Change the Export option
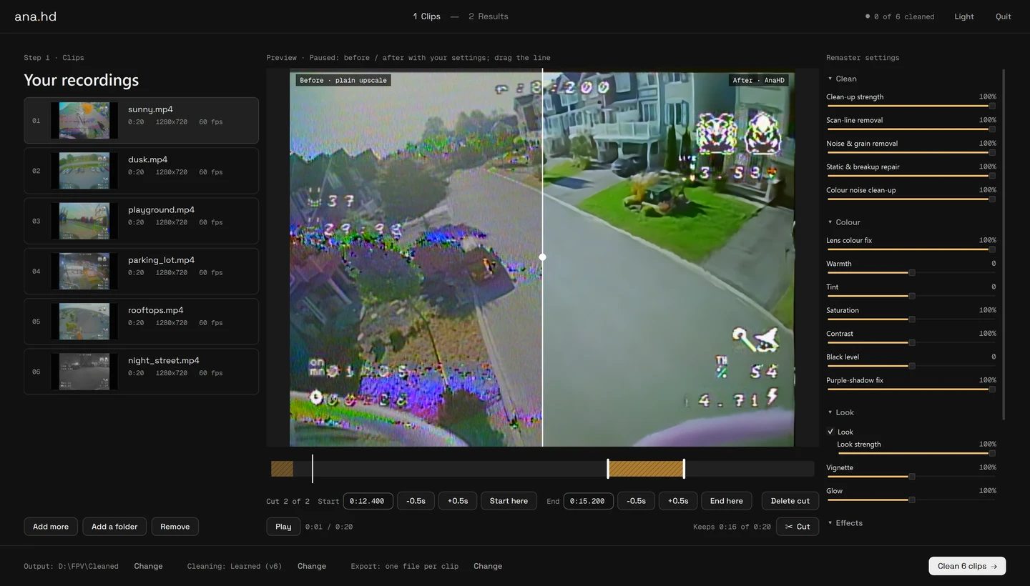 point(488,566)
